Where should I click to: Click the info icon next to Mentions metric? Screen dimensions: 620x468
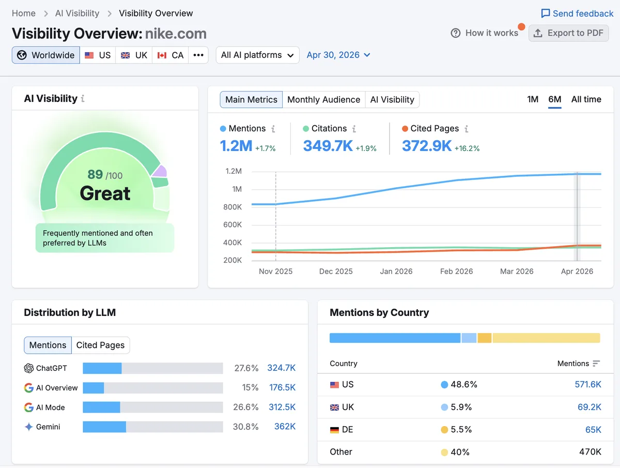pyautogui.click(x=273, y=129)
